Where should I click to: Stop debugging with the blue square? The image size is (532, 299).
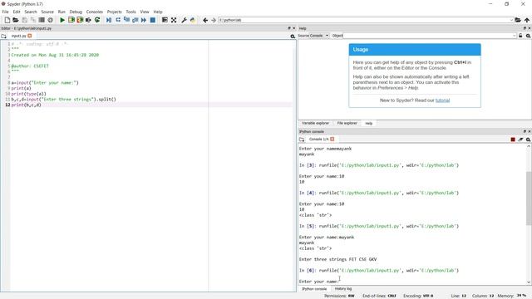click(x=153, y=20)
